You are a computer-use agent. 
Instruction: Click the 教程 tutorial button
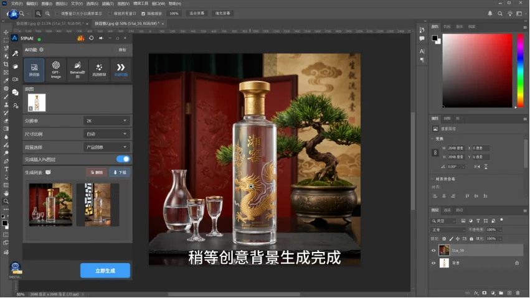(x=122, y=50)
